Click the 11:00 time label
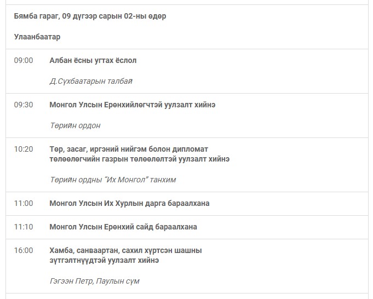The width and height of the screenshot is (373, 299). 24,203
